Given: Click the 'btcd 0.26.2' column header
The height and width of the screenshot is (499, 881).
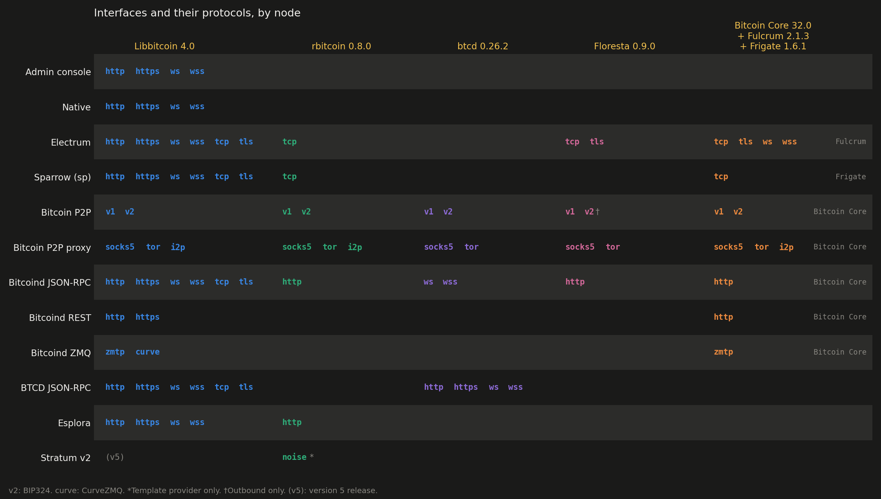Looking at the screenshot, I should click(483, 46).
